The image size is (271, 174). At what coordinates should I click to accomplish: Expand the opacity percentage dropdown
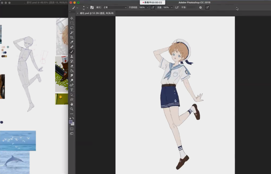(x=148, y=7)
